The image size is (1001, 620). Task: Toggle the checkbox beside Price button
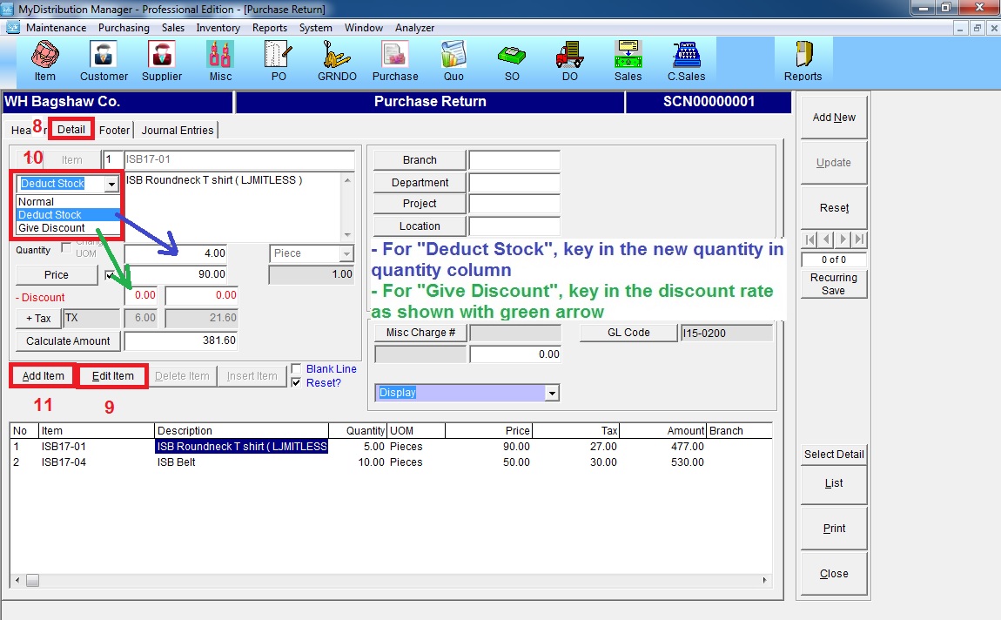111,274
